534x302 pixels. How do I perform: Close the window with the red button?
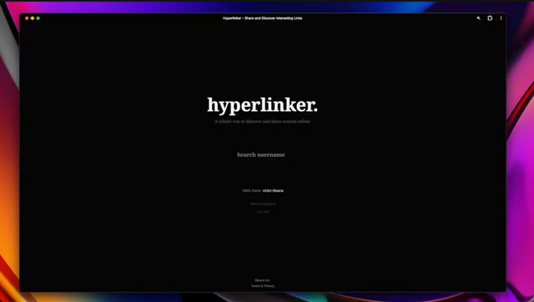tap(27, 18)
